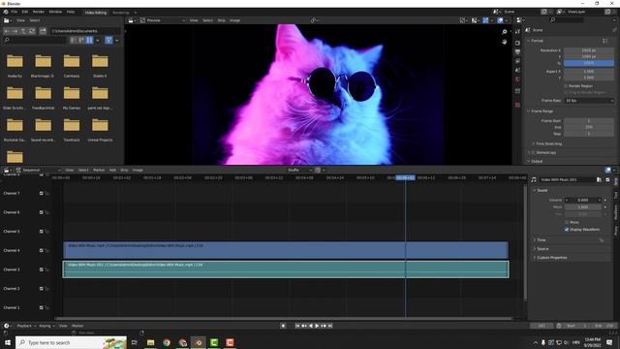Open the Blender app in the taskbar

(x=198, y=342)
